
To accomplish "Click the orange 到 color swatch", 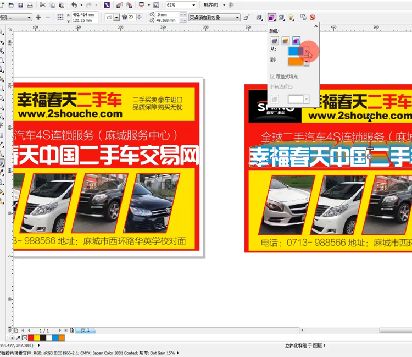I will tap(296, 62).
